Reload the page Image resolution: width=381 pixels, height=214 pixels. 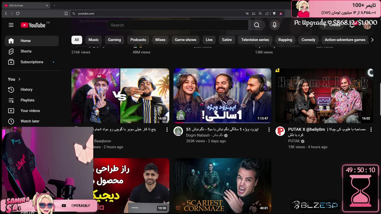pyautogui.click(x=18, y=13)
